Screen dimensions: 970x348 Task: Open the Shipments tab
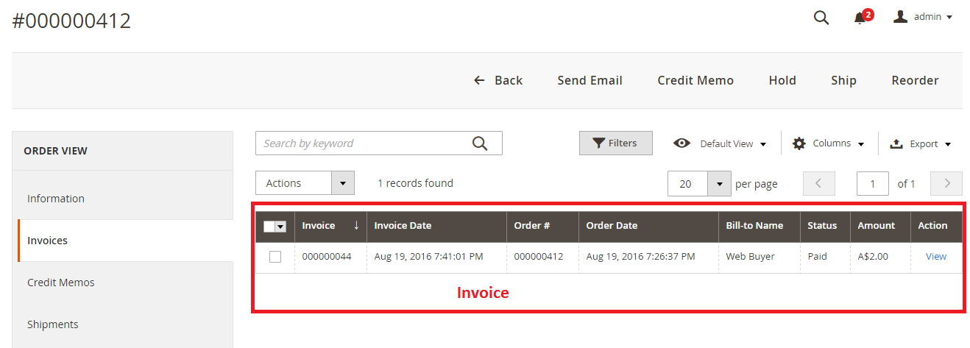(53, 324)
